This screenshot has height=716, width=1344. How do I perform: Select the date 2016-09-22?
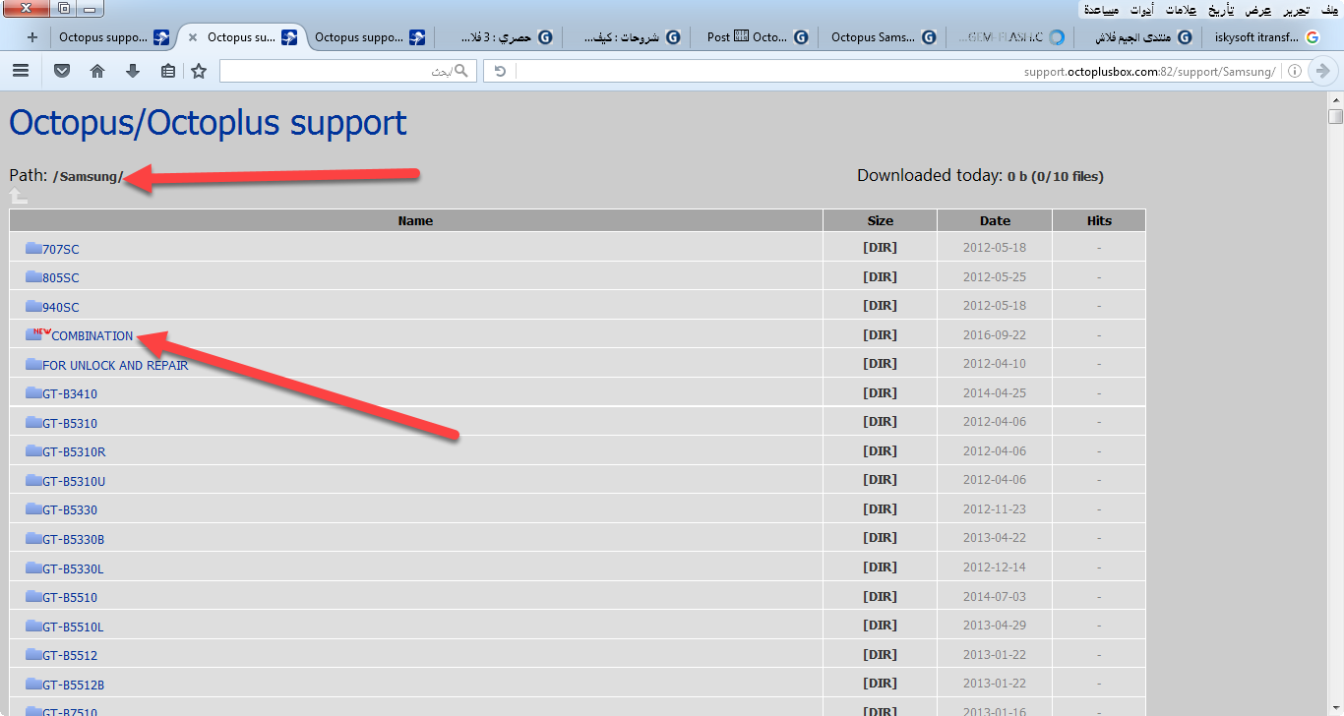[x=995, y=335]
